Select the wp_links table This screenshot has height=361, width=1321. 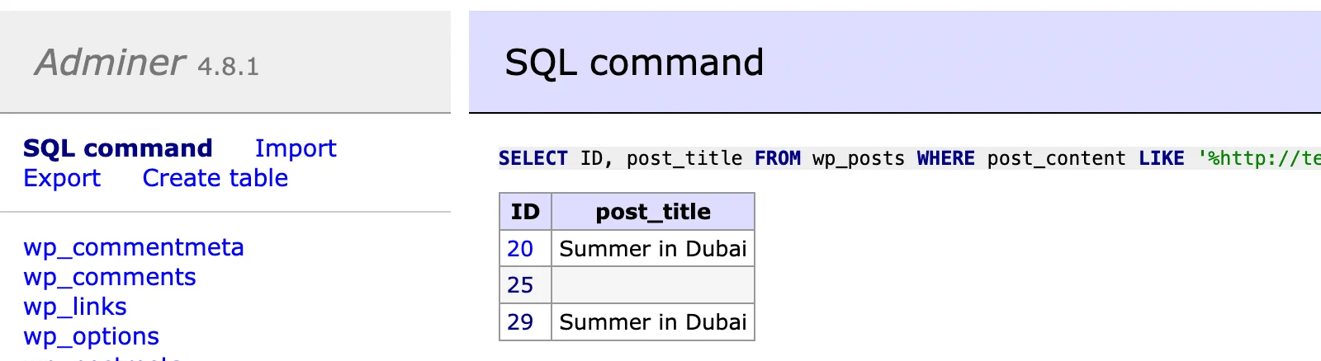coord(75,307)
